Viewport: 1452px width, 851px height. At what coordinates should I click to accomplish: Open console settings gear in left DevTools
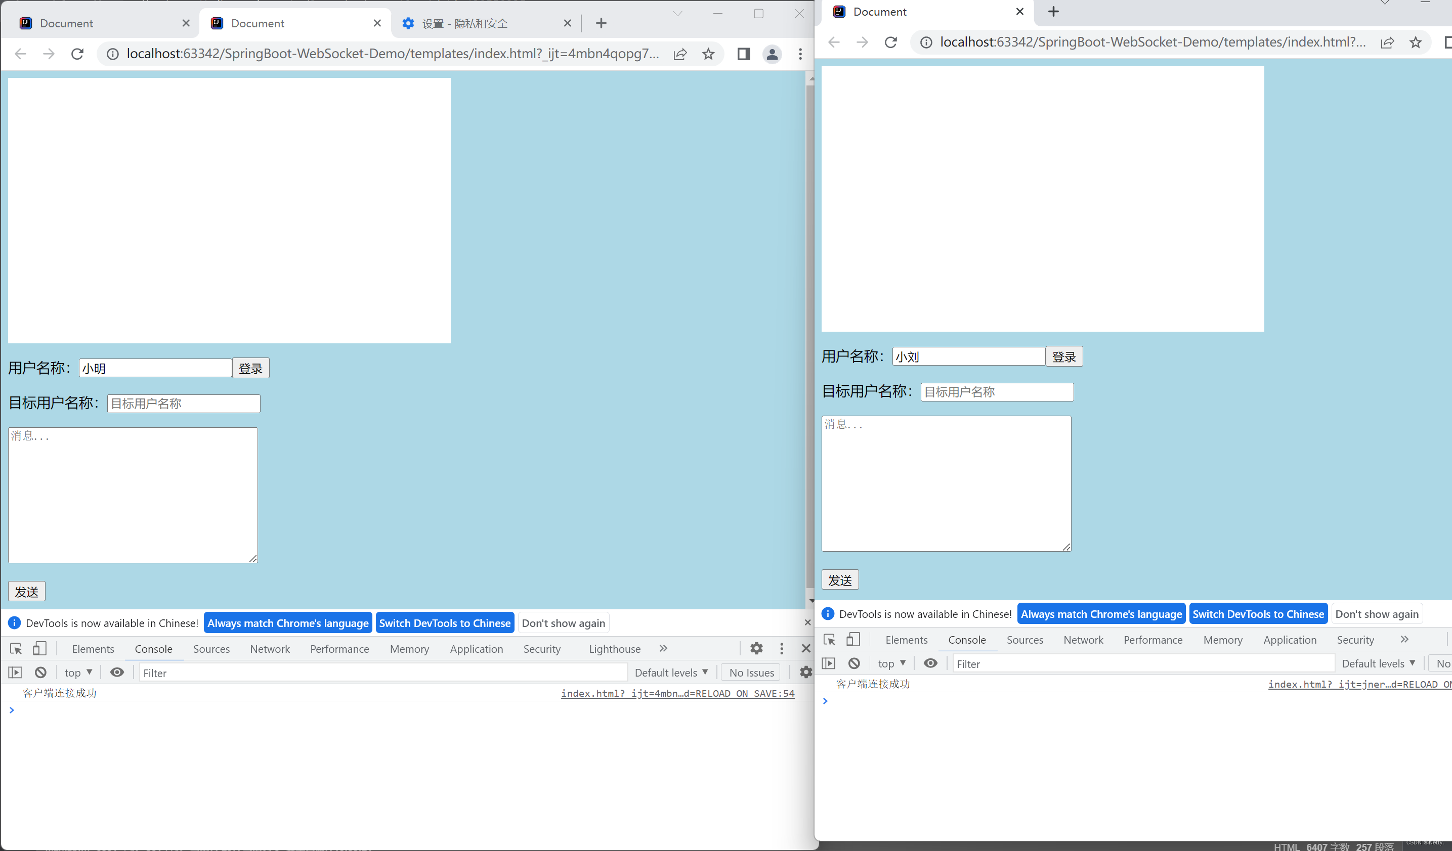pos(805,673)
